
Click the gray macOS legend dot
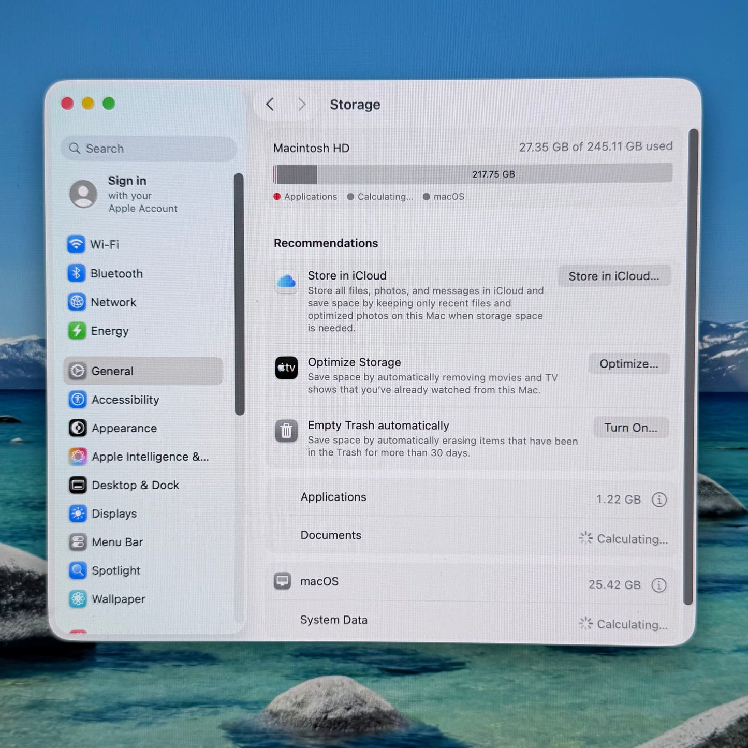426,197
